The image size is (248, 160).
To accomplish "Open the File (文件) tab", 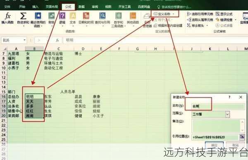I will (7, 7).
